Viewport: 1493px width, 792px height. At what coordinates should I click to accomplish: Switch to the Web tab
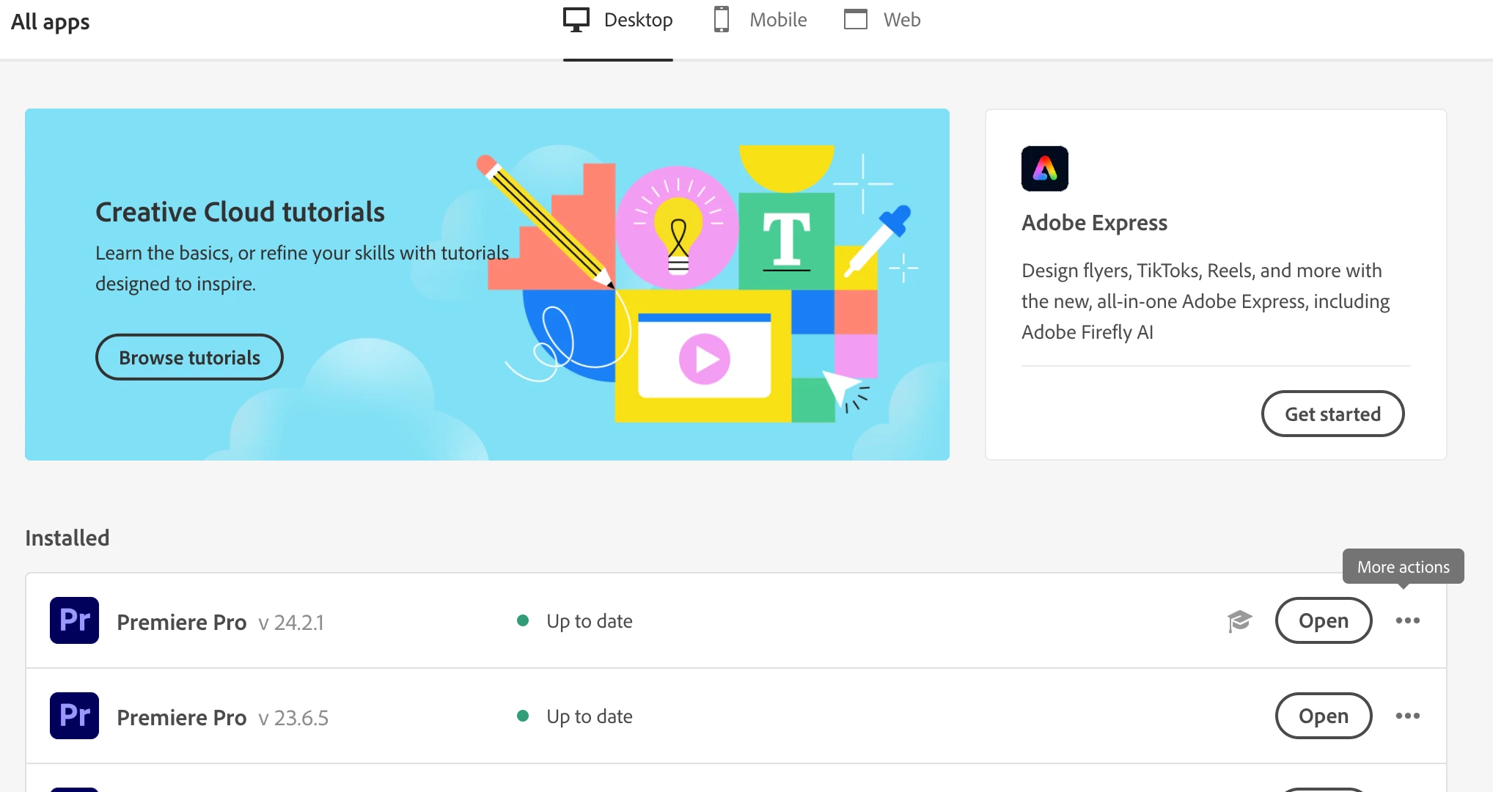[x=901, y=20]
